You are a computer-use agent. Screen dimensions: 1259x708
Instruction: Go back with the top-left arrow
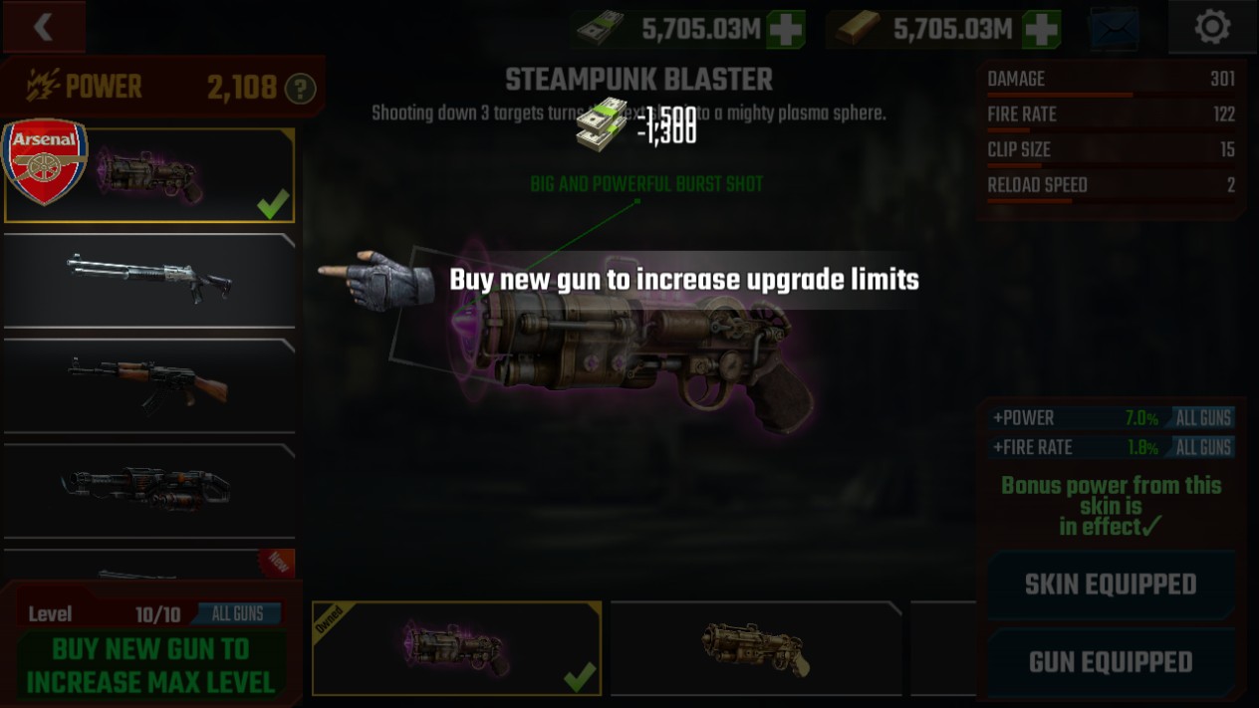(43, 27)
